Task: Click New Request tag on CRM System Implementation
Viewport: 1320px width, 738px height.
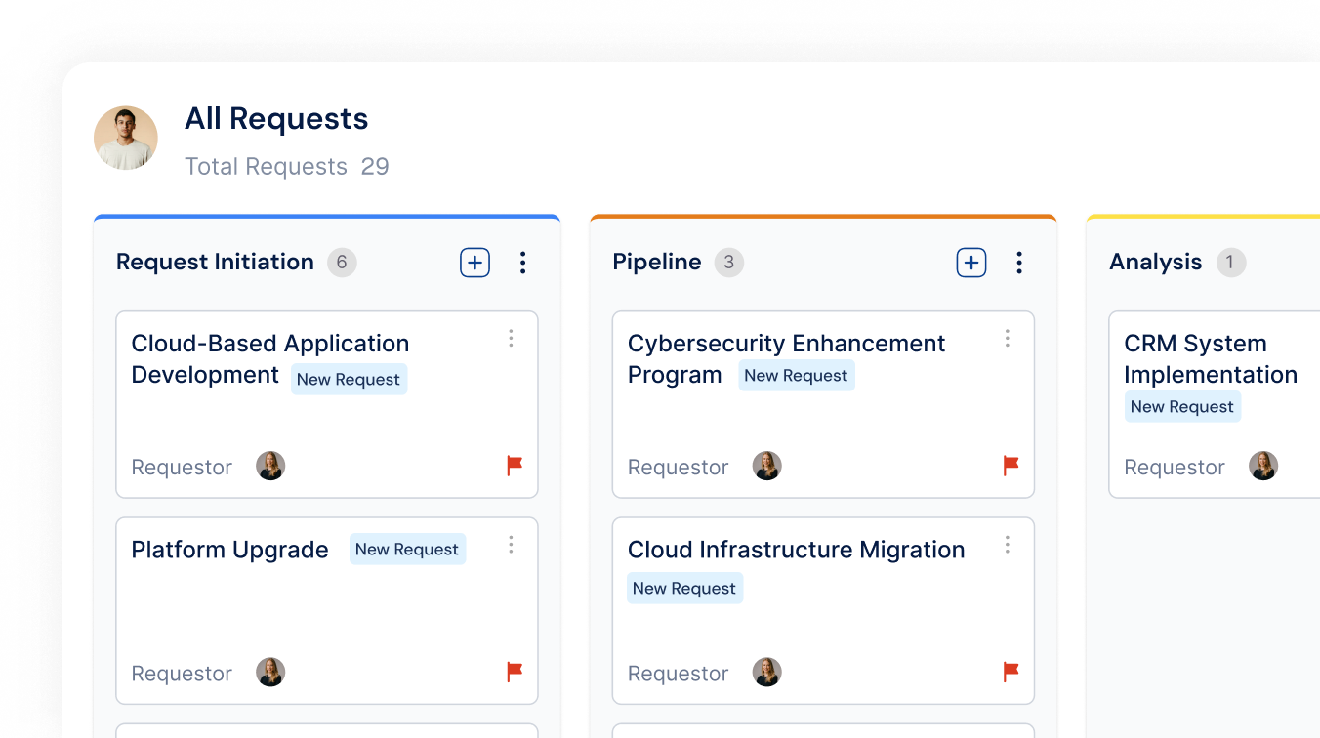Action: coord(1182,407)
